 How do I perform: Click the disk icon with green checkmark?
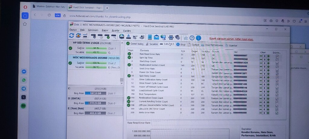coord(107,36)
